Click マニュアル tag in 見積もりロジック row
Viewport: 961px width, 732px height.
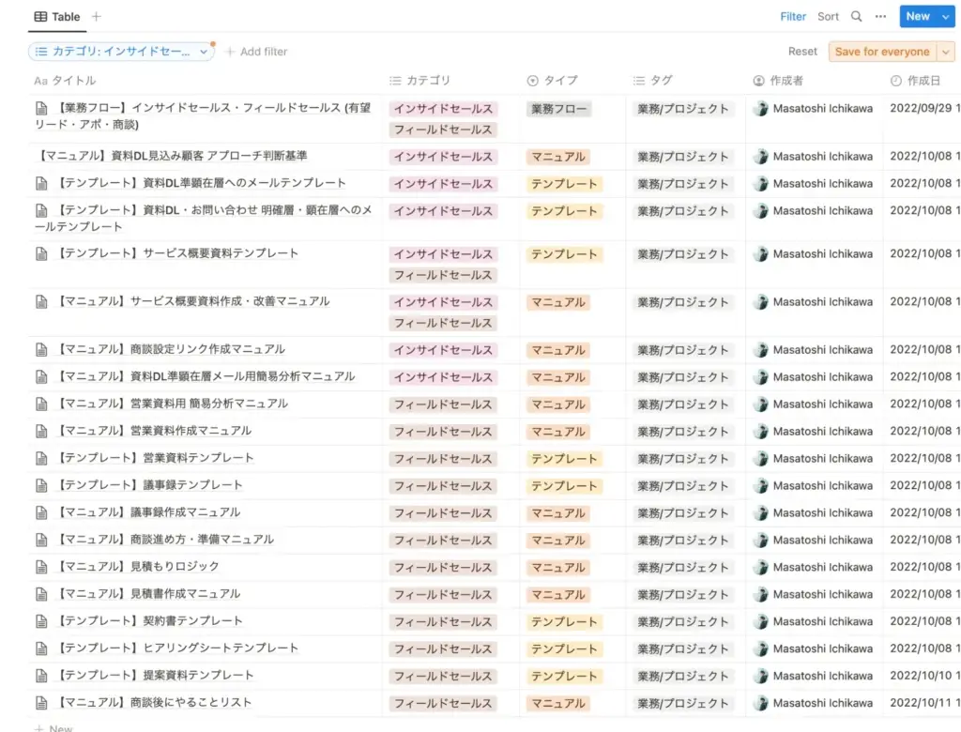558,567
